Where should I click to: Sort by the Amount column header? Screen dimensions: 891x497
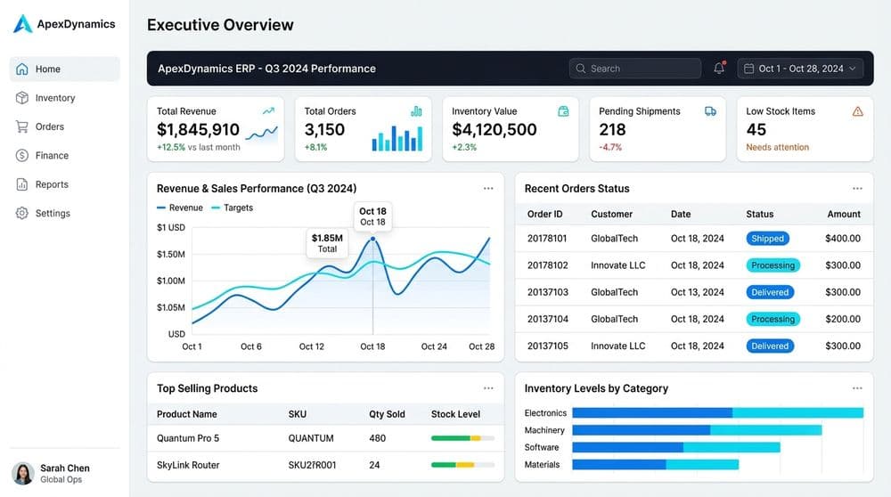[843, 214]
